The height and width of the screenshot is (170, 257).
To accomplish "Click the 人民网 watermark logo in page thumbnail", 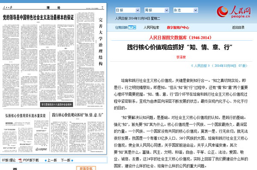I will 41,149.
